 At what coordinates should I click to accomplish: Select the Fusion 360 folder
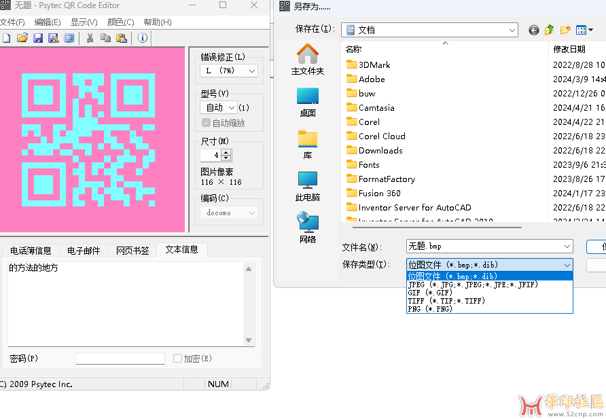(374, 194)
